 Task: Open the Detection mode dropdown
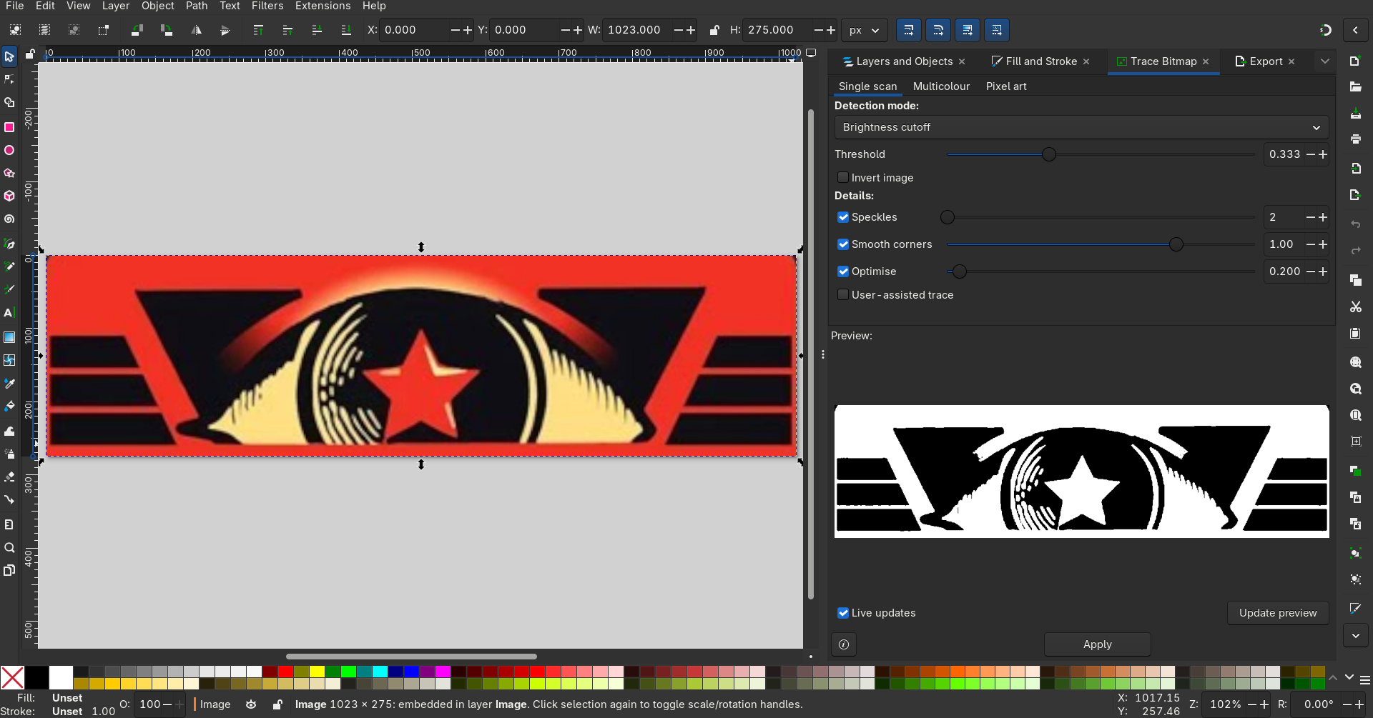[x=1081, y=127]
